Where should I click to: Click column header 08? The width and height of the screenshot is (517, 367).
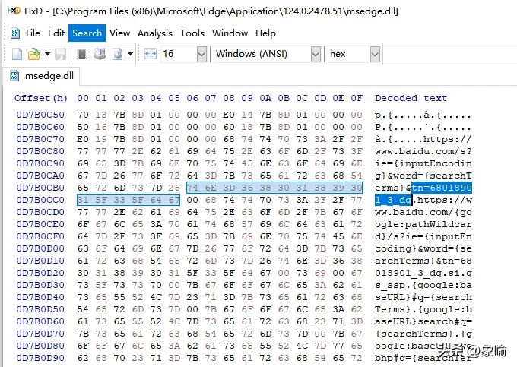(229, 98)
